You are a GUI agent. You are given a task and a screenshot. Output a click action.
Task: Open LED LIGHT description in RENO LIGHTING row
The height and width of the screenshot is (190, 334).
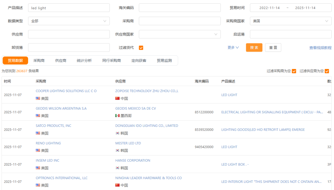tap(229, 147)
